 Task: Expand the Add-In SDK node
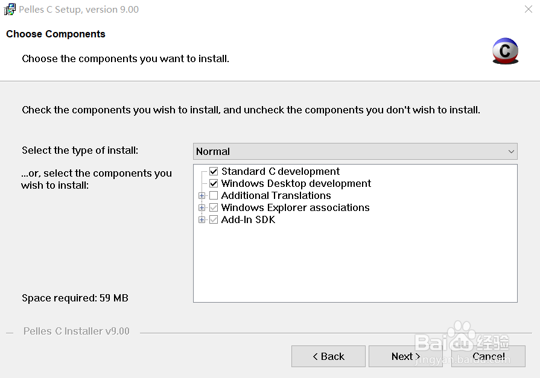pyautogui.click(x=202, y=220)
